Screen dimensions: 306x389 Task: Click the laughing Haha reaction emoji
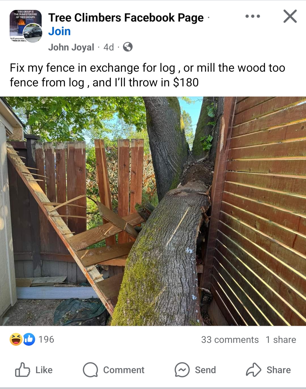16,339
